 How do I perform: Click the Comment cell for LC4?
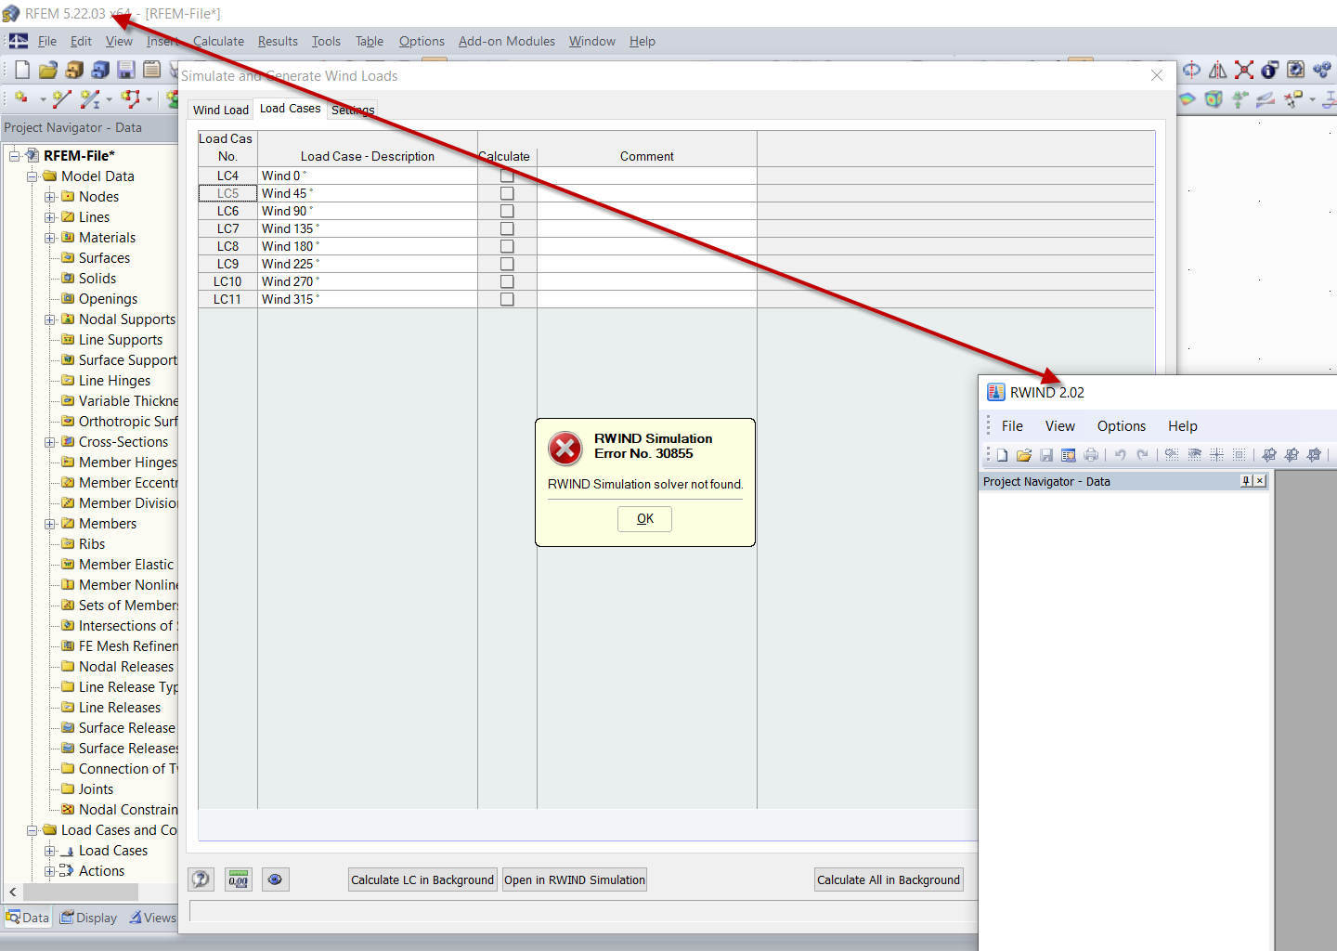(647, 176)
